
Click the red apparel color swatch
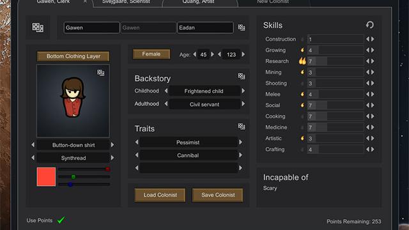[46, 177]
